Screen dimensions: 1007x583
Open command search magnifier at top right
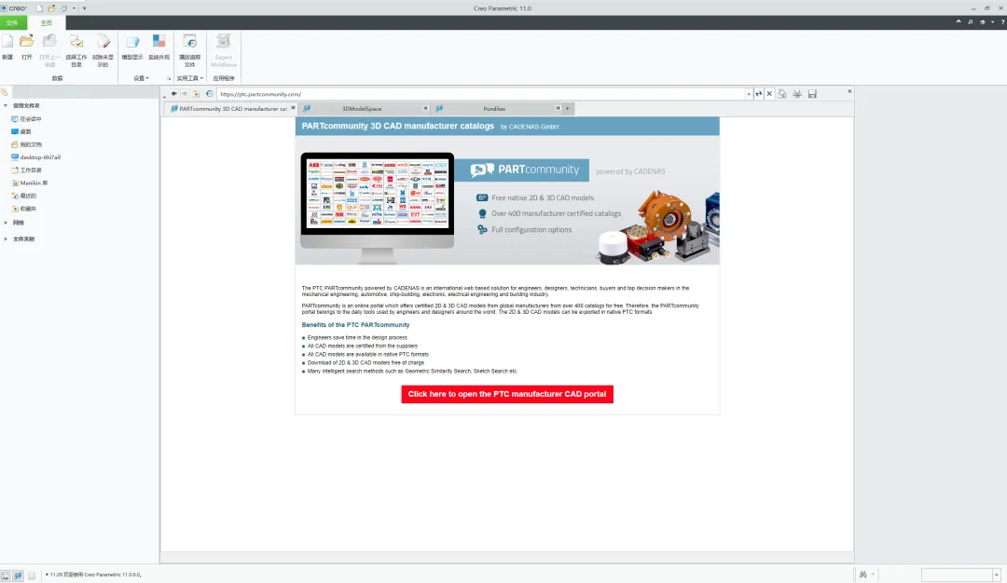971,21
